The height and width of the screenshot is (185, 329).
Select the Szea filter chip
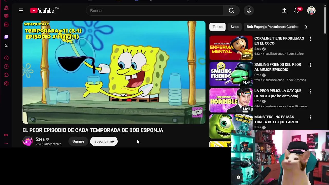[234, 27]
